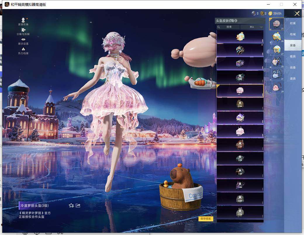The image size is (304, 235).
Task: Download the olive helmet skin below the selected row
Action: [x=240, y=104]
